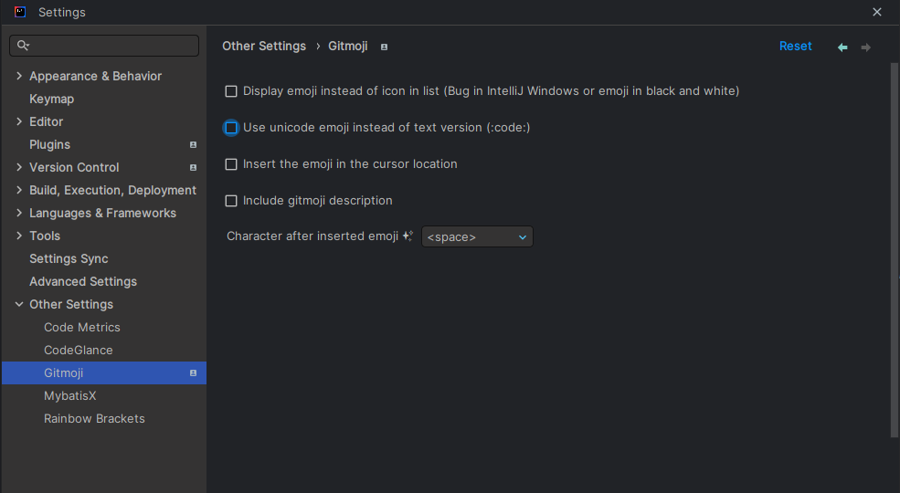Close the Settings dialog
Image resolution: width=900 pixels, height=493 pixels.
tap(877, 12)
